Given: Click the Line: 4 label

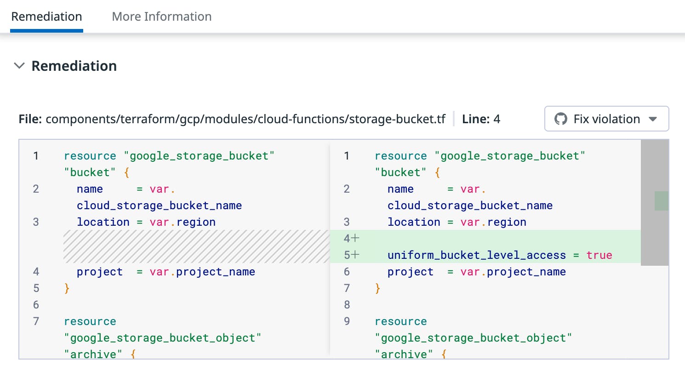Looking at the screenshot, I should coord(481,119).
